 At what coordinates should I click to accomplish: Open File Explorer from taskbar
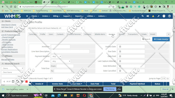(65, 95)
